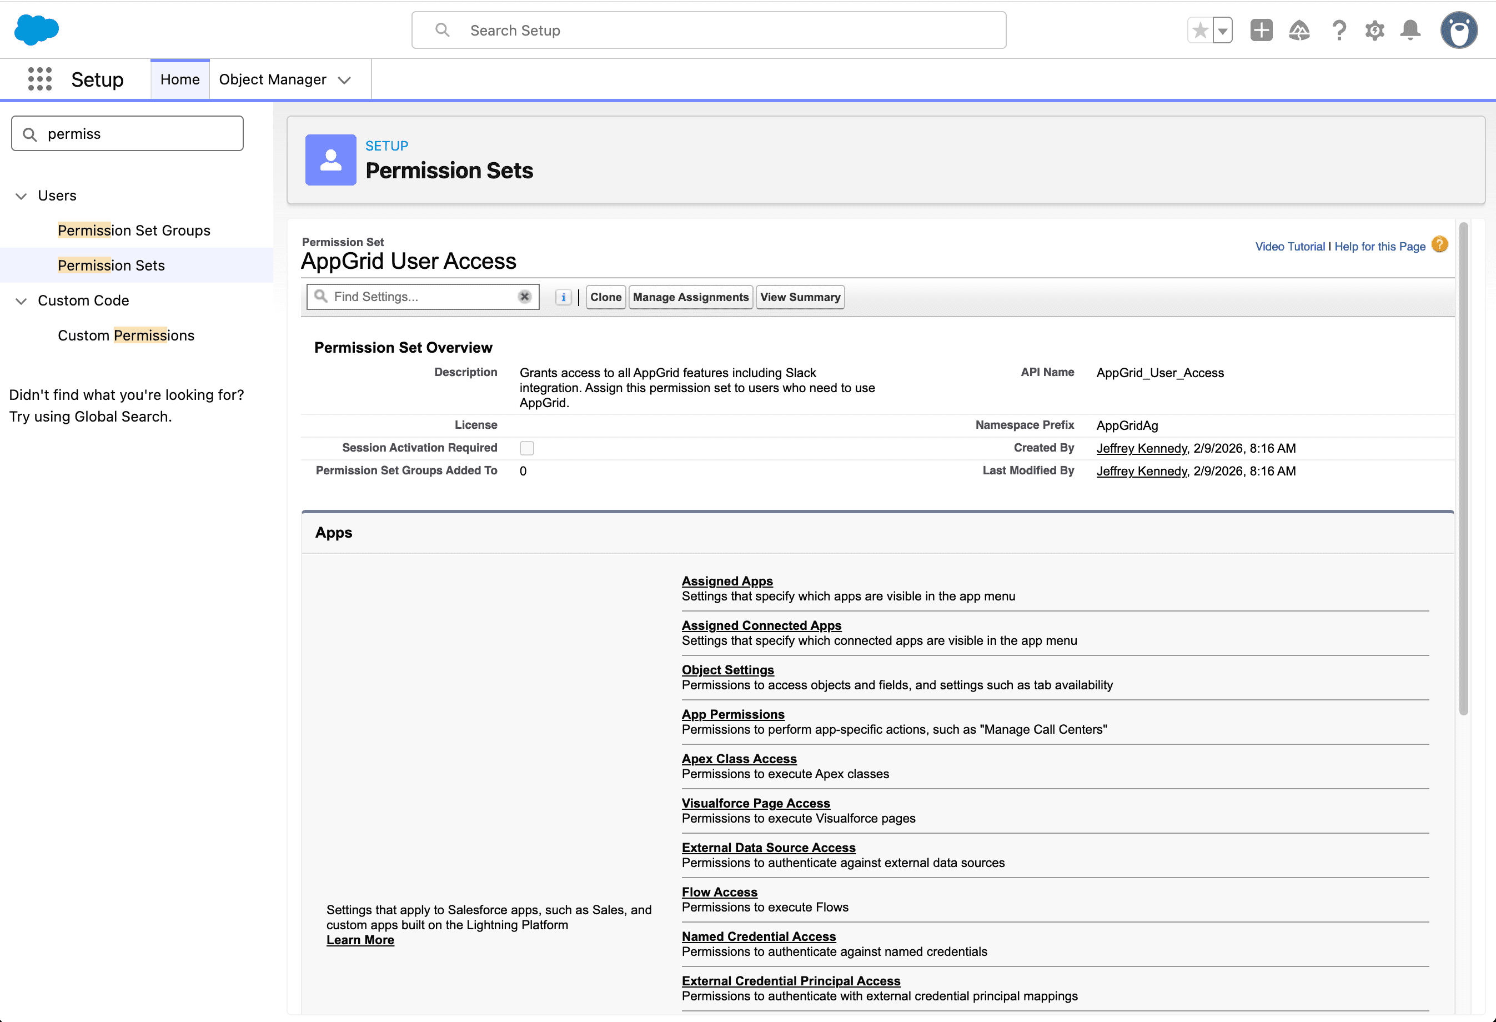Select Permission Set Groups in sidebar

tap(134, 231)
